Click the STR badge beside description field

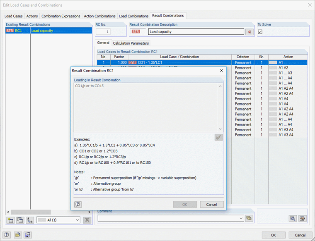click(136, 32)
